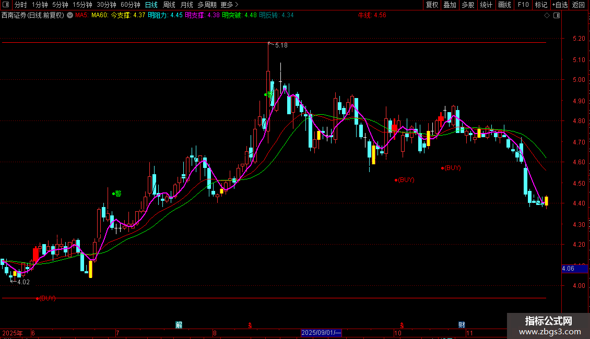590x339 pixels.
Task: Click the 5.18 high price label
Action: [281, 45]
